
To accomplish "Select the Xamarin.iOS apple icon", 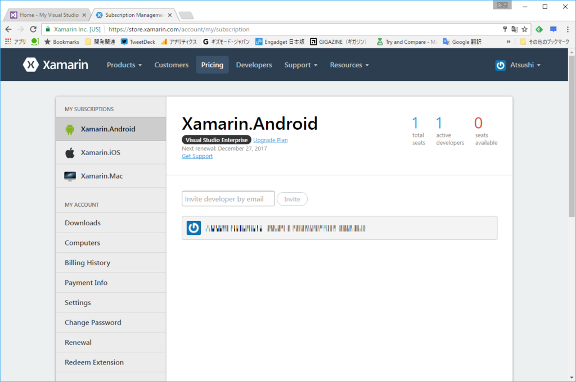I will [70, 153].
